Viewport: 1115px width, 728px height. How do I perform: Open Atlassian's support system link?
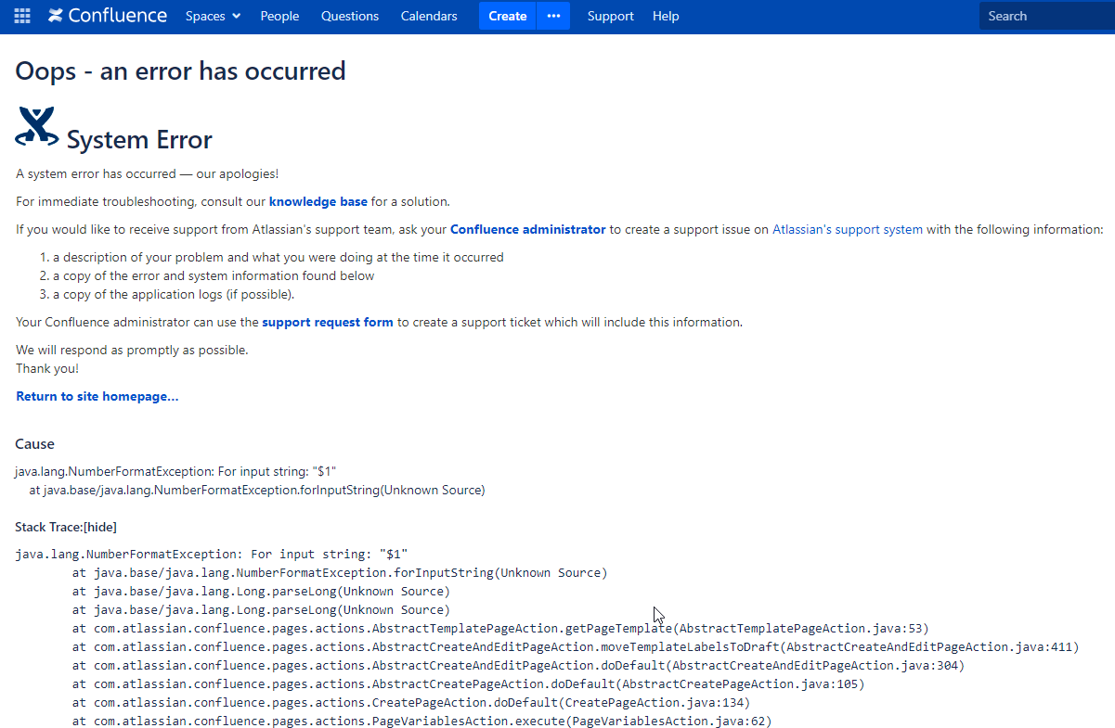point(848,229)
